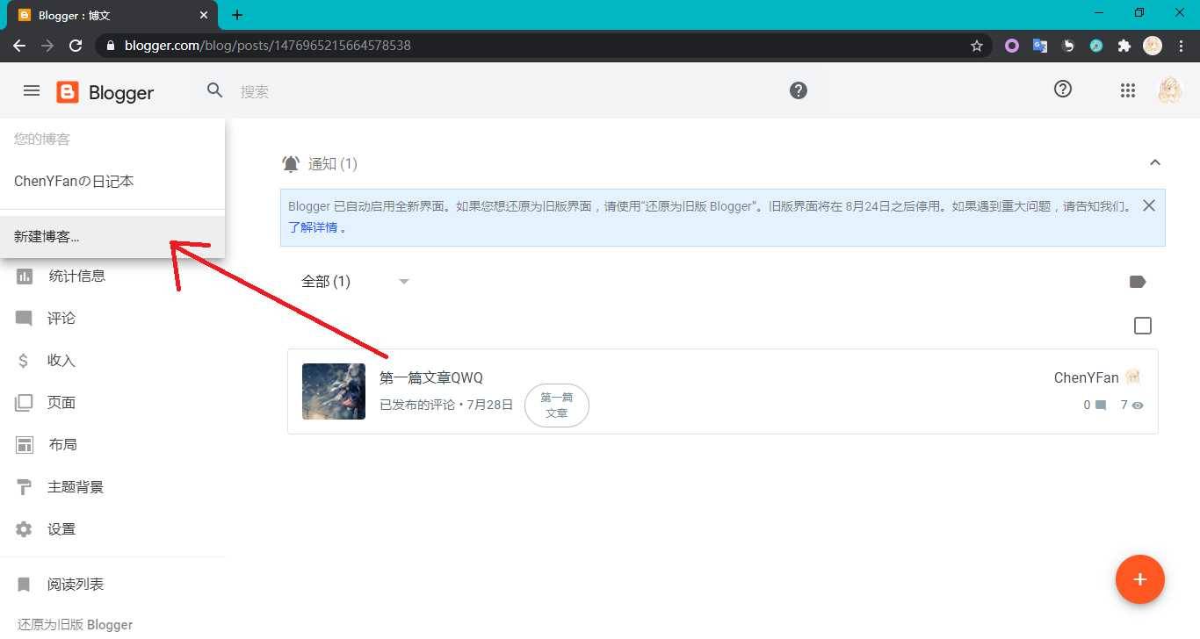The image size is (1200, 639).
Task: Open the hamburger main menu
Action: [32, 91]
